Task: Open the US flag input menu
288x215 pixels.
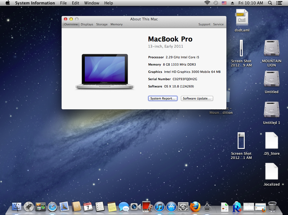Action: [x=224, y=3]
